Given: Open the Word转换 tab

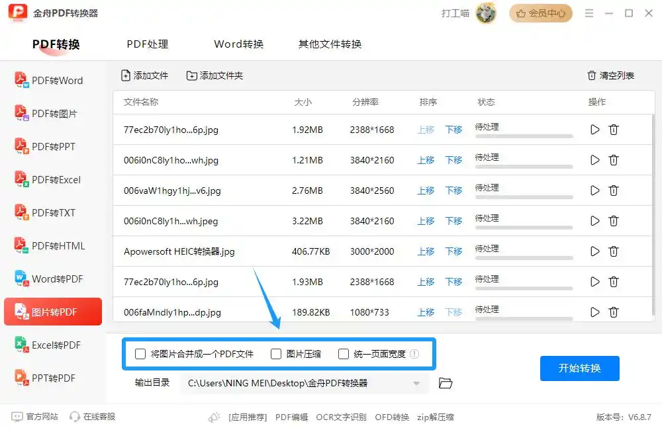Looking at the screenshot, I should [238, 44].
